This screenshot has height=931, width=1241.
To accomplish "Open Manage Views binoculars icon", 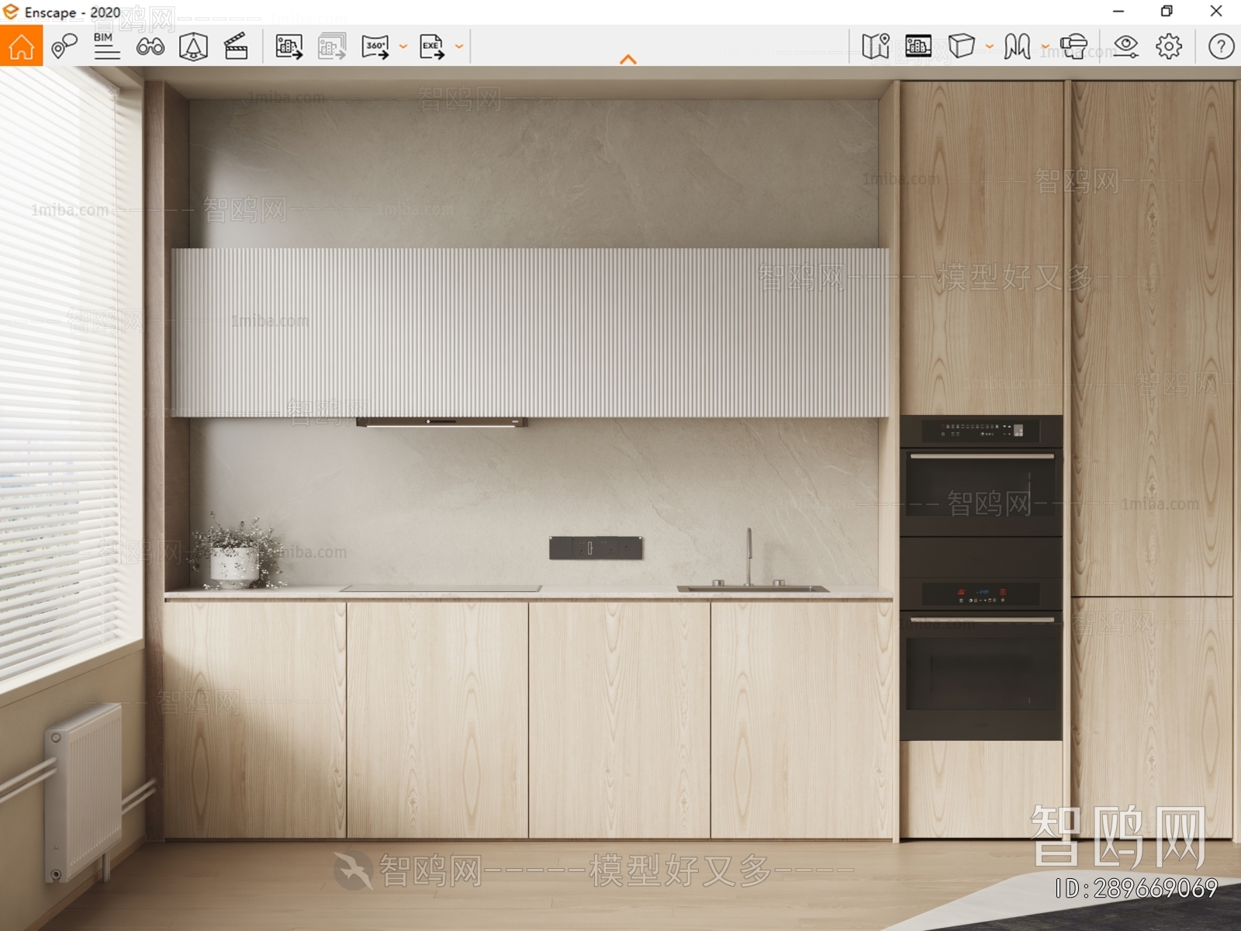I will coord(150,47).
